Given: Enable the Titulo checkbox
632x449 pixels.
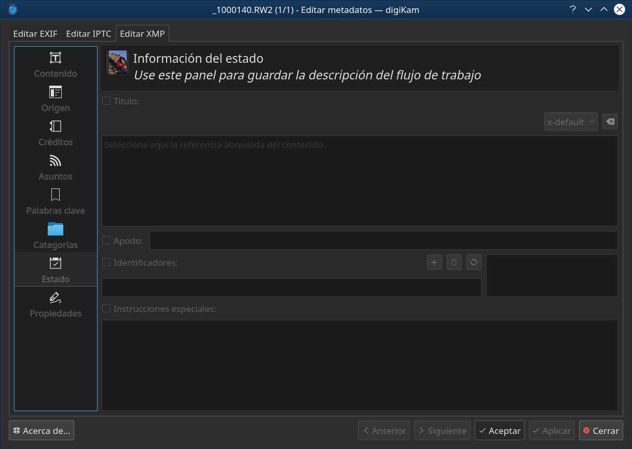Looking at the screenshot, I should point(106,101).
